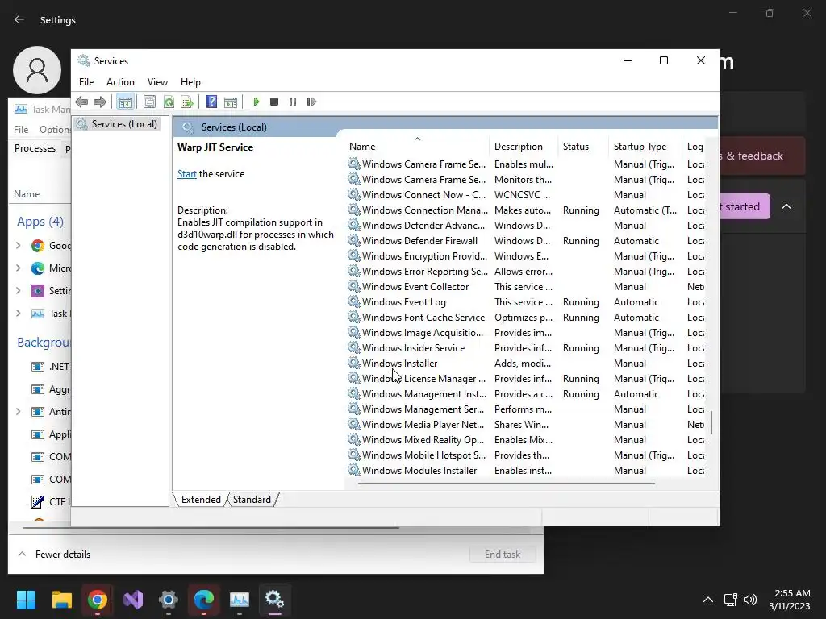The height and width of the screenshot is (619, 826).
Task: Open the View menu in Services
Action: pos(157,82)
